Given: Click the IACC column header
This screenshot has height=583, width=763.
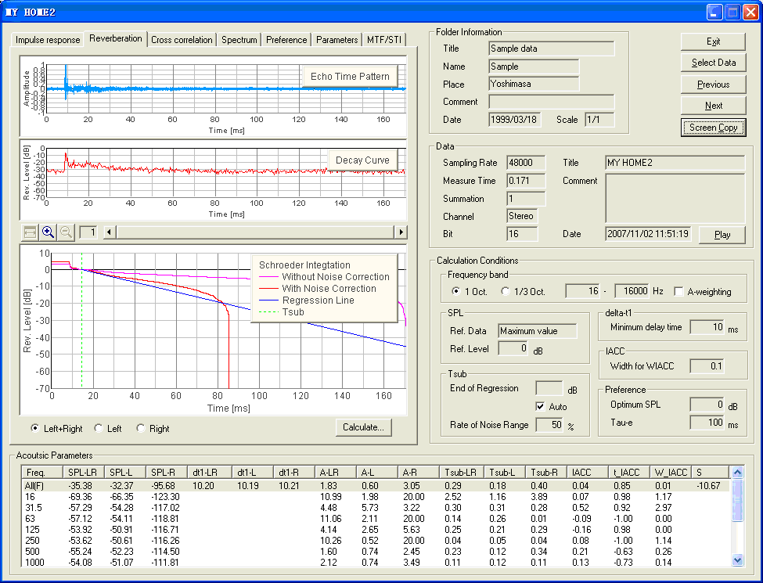Looking at the screenshot, I should pyautogui.click(x=588, y=472).
